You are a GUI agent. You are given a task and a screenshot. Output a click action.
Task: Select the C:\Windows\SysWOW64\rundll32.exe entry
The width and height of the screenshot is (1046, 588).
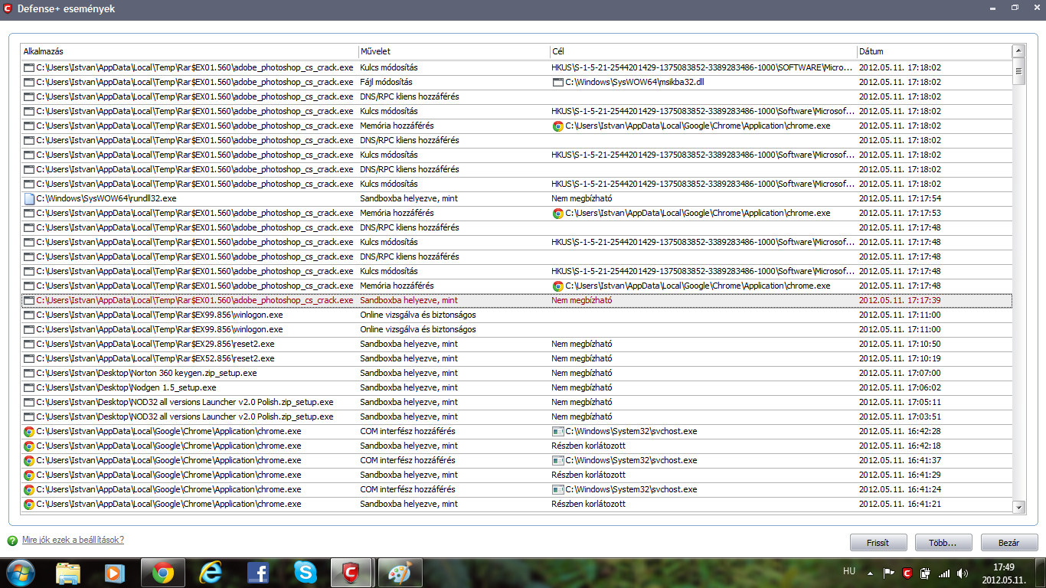106,198
